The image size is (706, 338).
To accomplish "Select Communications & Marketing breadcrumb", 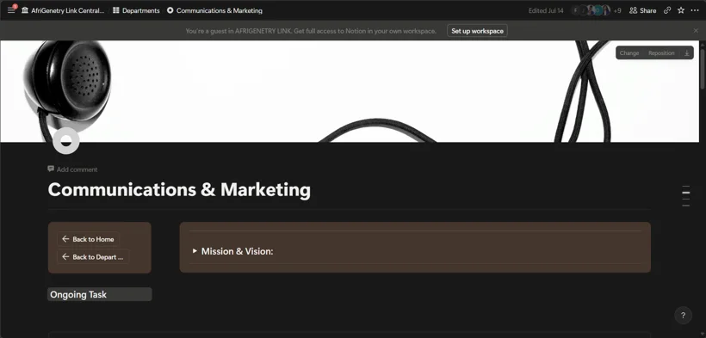I will [x=214, y=10].
